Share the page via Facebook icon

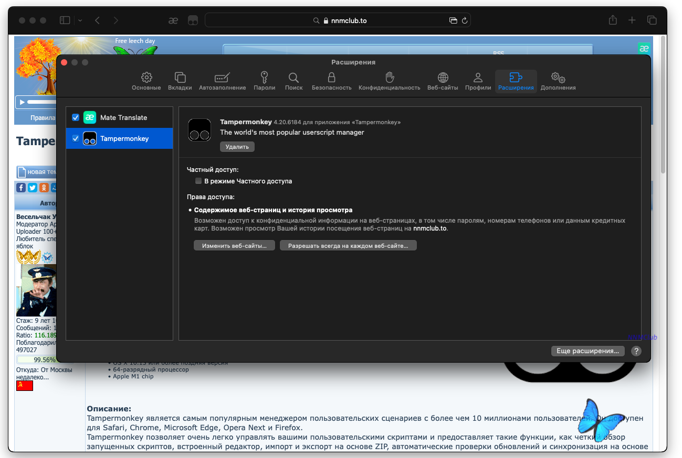tap(21, 188)
